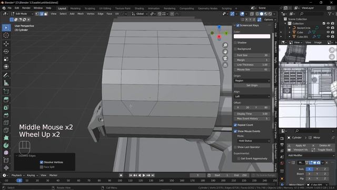This screenshot has height=190, width=337.
Task: Open the Align Left dropdown
Action: coord(252,96)
